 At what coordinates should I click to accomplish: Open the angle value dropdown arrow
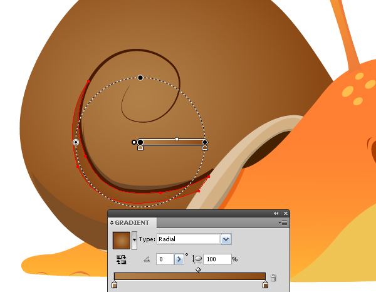pos(179,259)
